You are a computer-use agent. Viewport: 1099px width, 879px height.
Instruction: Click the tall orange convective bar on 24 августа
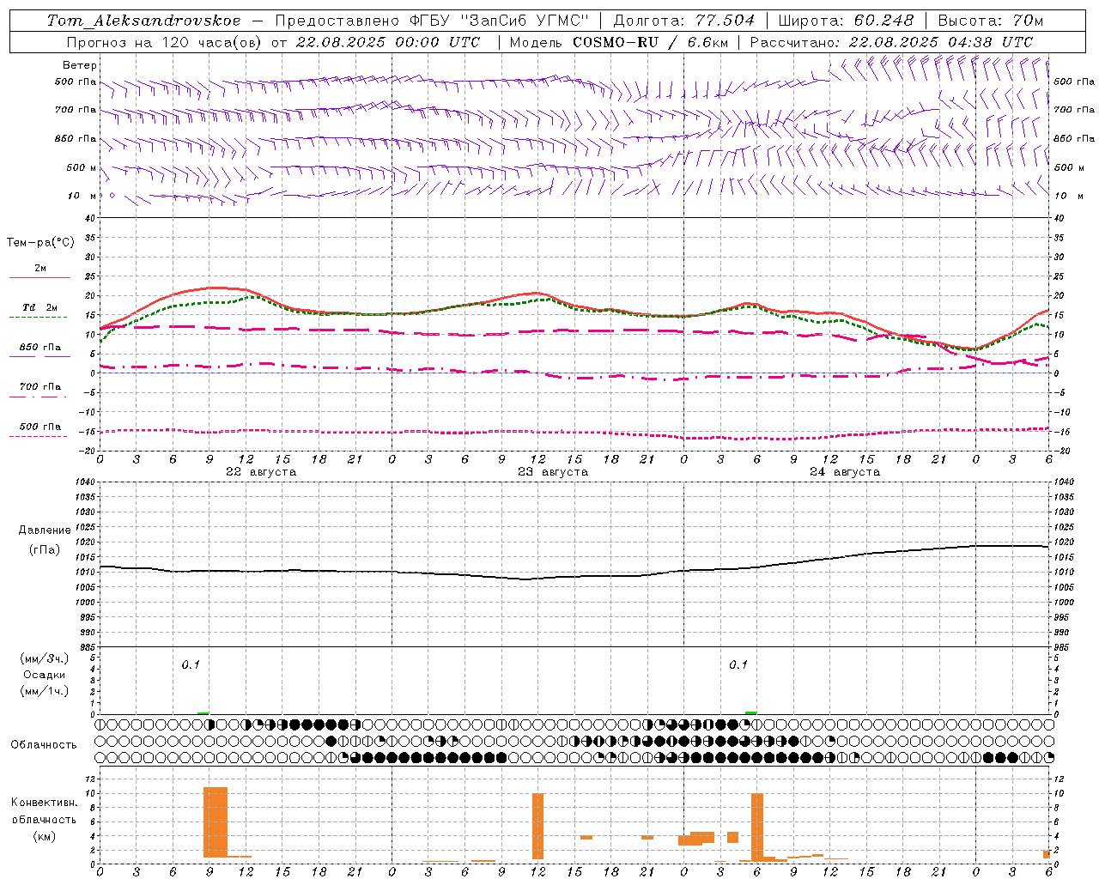click(x=757, y=827)
